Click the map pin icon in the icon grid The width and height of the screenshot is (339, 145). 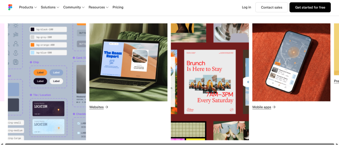16,53
